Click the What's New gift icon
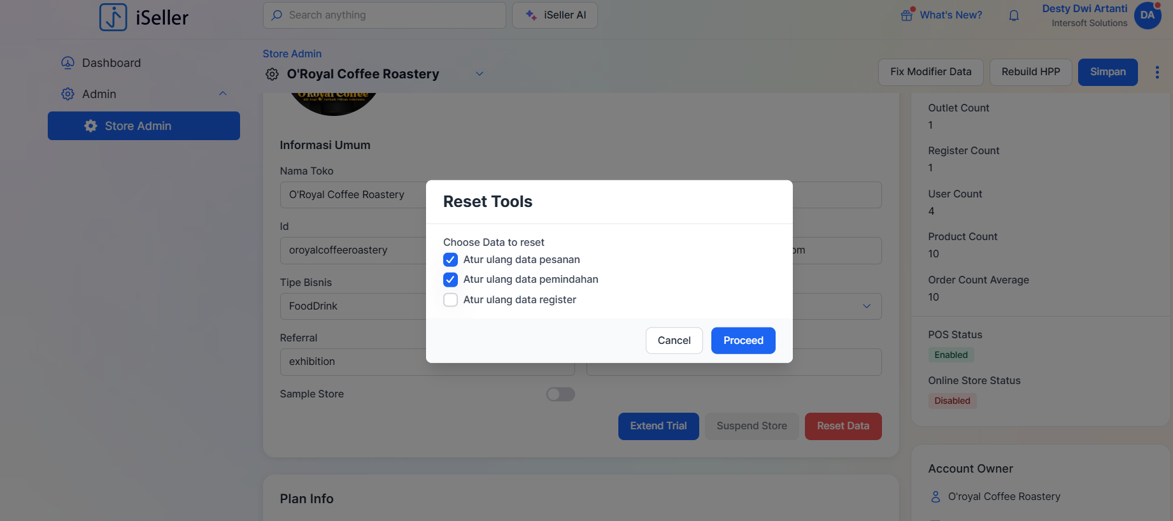 tap(907, 15)
